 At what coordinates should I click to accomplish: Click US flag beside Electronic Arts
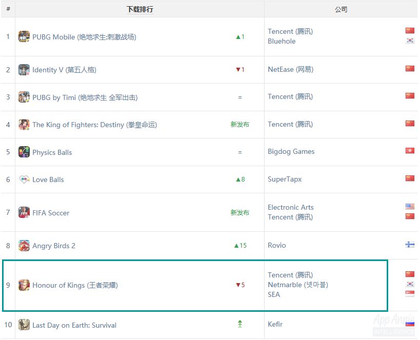[x=410, y=206]
